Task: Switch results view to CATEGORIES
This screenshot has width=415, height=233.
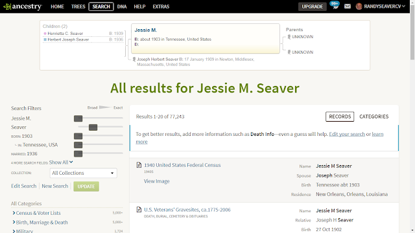Action: [x=373, y=116]
